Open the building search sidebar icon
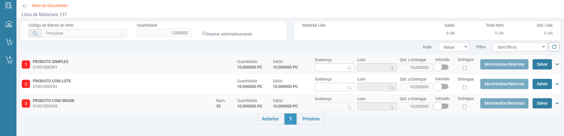The width and height of the screenshot is (564, 136). pyautogui.click(x=9, y=6)
